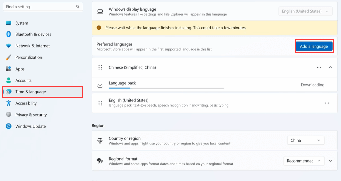Click drag handle for English (United States)
Screen dimensions: 341x181
(x=100, y=103)
